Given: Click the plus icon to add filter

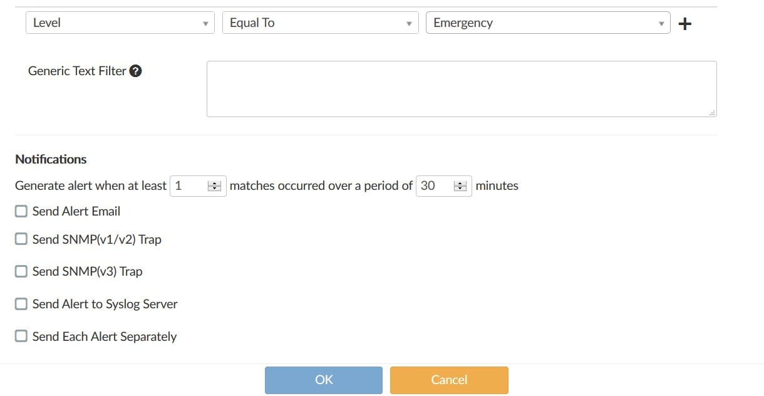Looking at the screenshot, I should point(685,24).
